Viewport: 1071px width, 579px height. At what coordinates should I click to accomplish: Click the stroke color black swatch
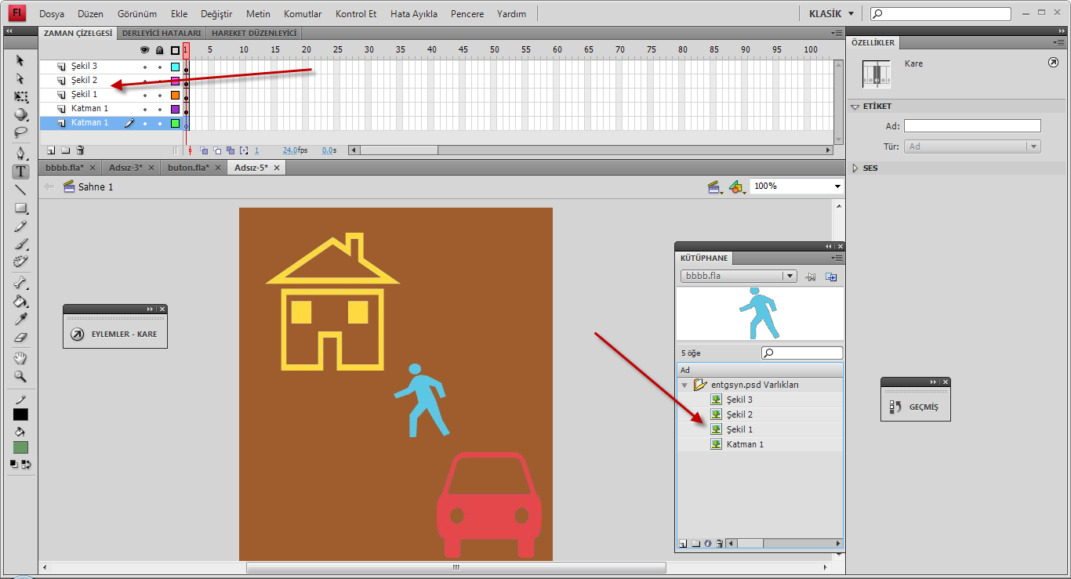20,414
